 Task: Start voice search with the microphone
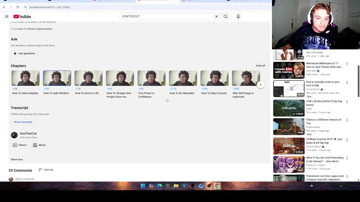238,17
